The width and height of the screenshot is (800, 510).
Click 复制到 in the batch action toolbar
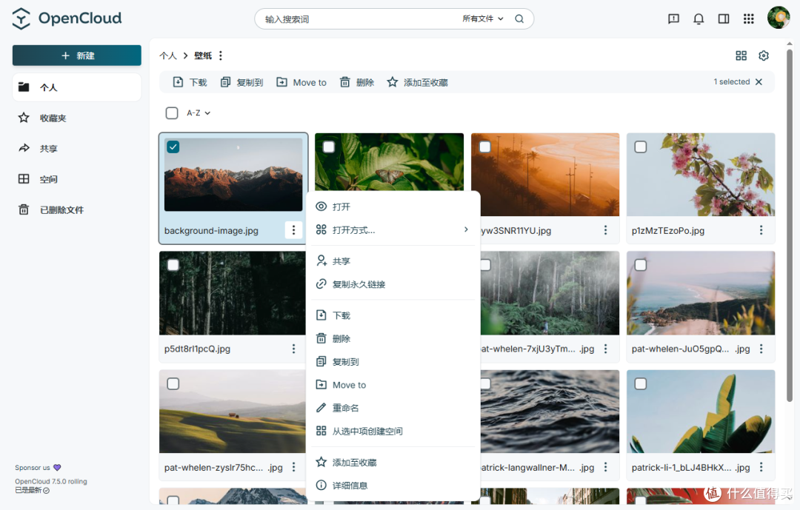point(241,82)
